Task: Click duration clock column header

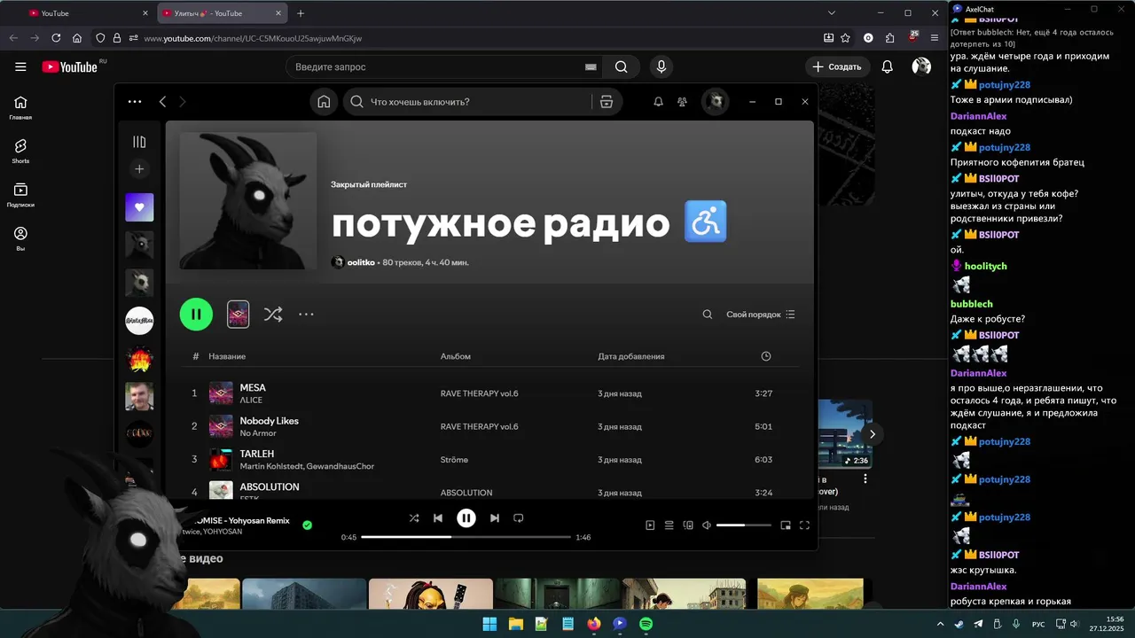Action: click(x=766, y=356)
